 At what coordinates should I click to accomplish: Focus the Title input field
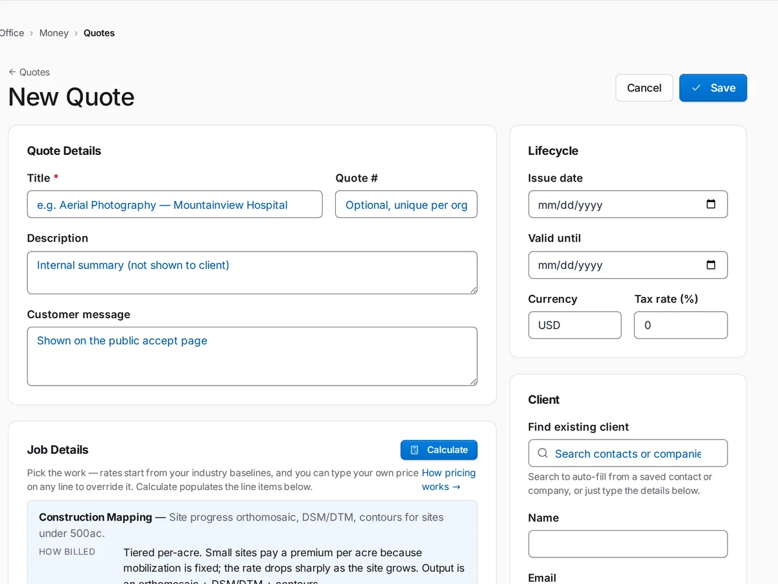click(174, 204)
